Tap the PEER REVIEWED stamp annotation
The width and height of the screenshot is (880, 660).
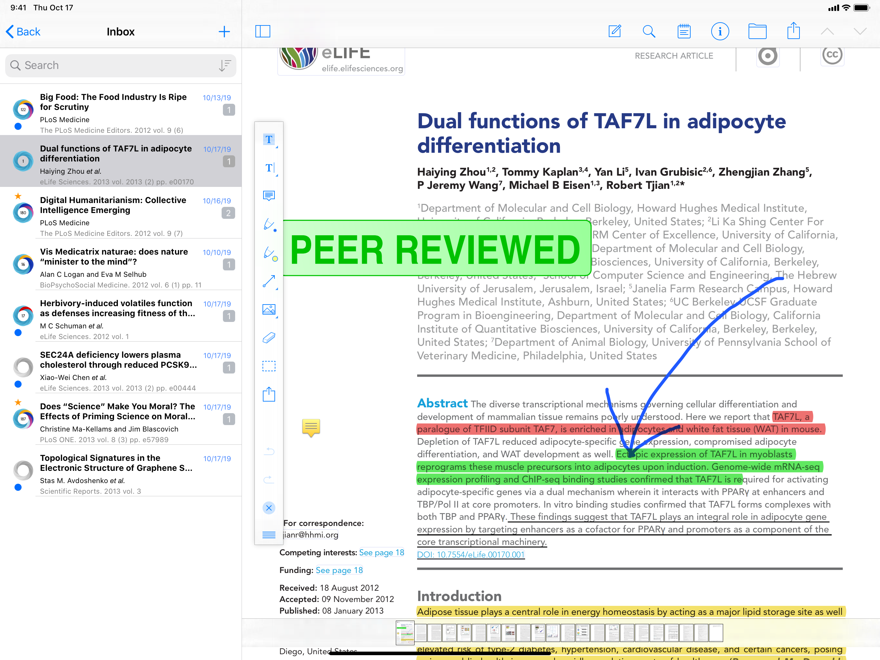click(x=436, y=248)
